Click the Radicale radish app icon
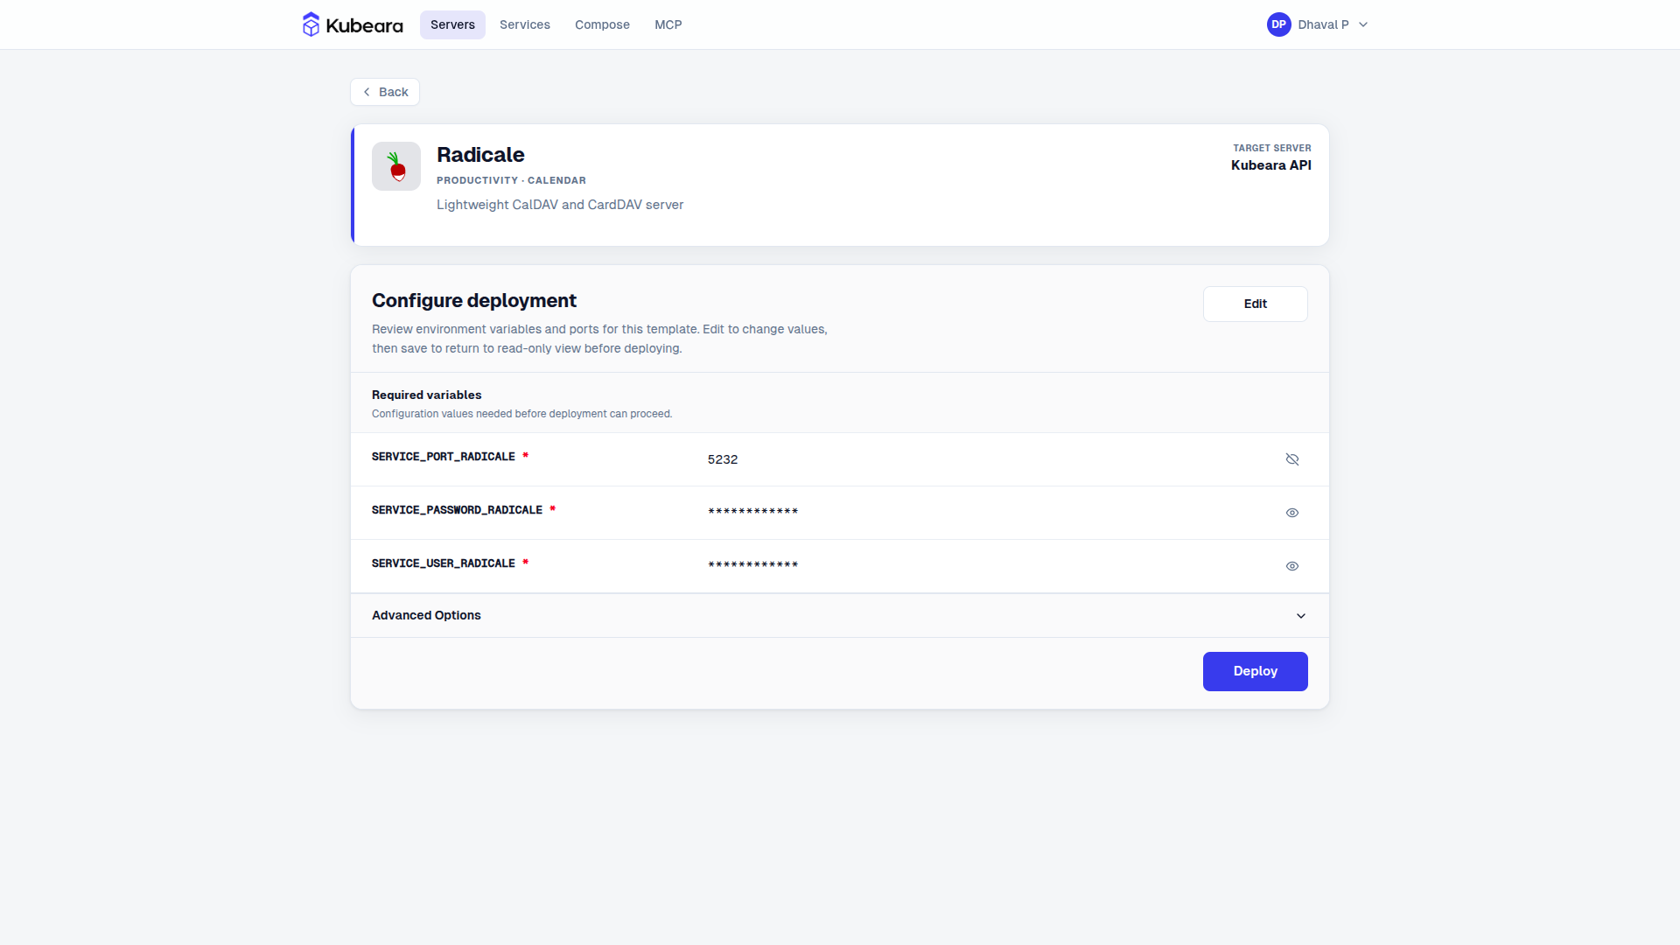 [x=396, y=166]
